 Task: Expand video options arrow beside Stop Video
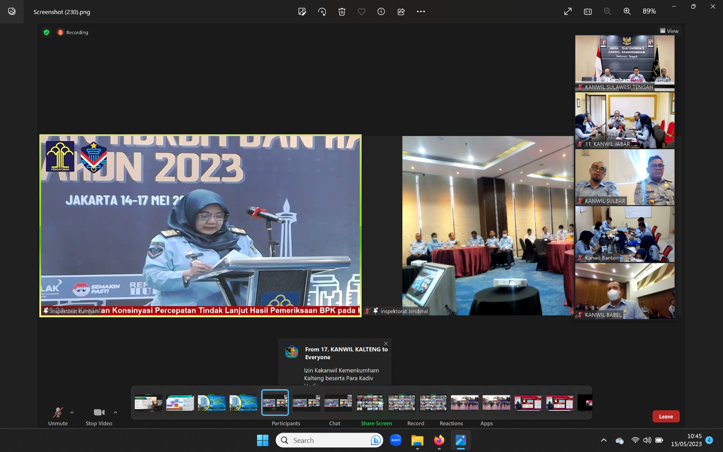[x=115, y=412]
